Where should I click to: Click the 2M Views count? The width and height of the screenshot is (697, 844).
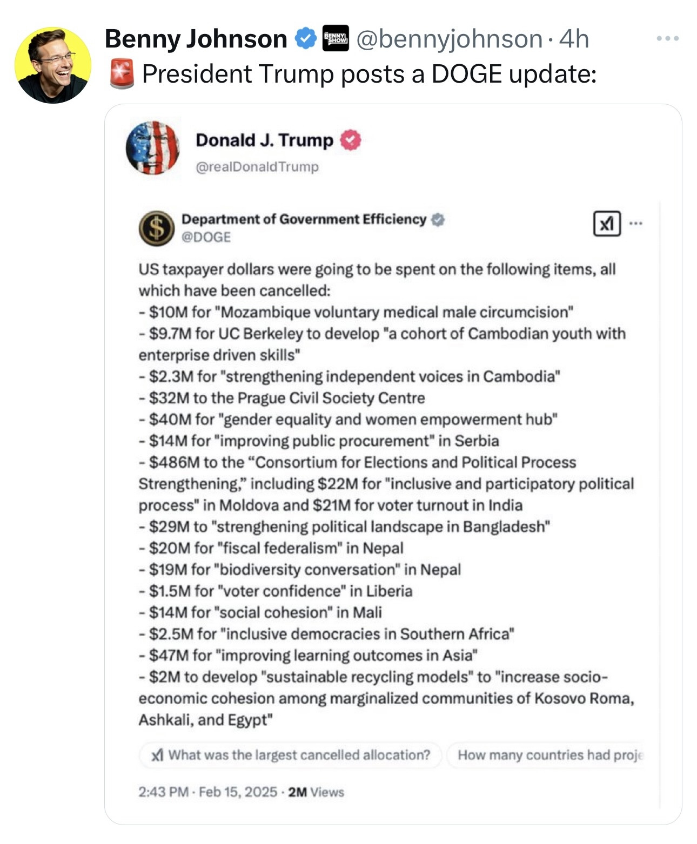316,792
